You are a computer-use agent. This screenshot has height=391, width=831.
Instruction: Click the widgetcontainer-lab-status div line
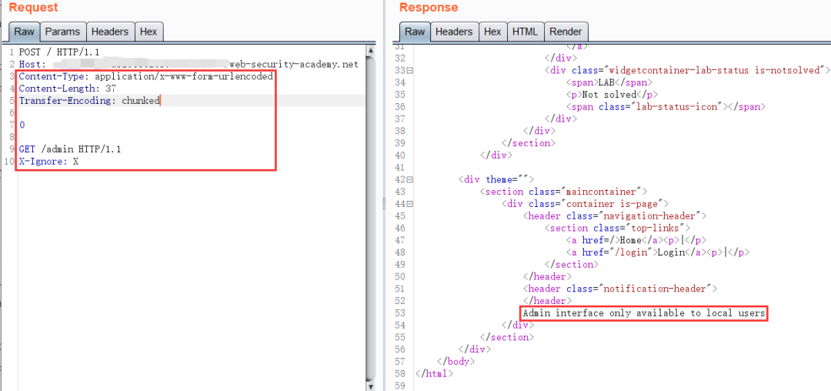point(687,71)
